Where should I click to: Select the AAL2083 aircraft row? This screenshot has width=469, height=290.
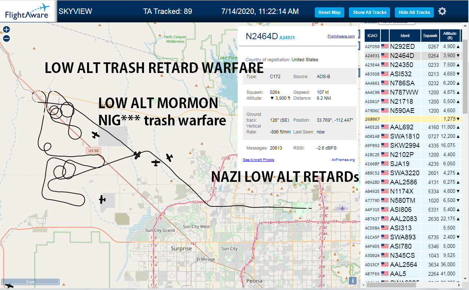coord(412,219)
